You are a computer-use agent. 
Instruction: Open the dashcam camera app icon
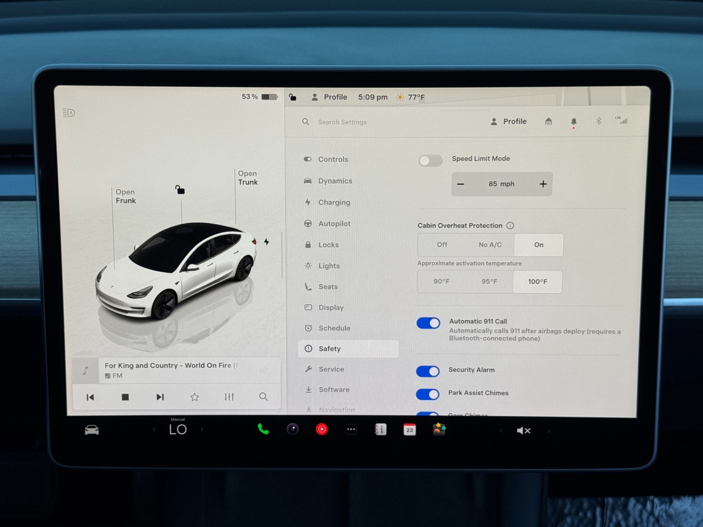coord(293,429)
